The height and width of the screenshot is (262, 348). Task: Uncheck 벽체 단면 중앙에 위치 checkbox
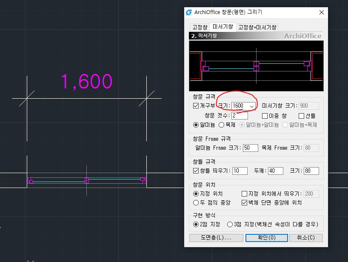tap(245, 203)
